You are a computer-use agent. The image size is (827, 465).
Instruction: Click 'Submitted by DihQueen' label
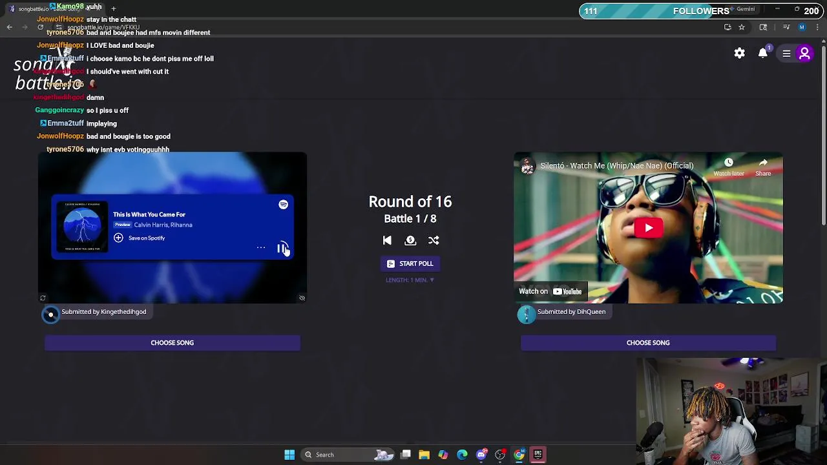(x=571, y=312)
